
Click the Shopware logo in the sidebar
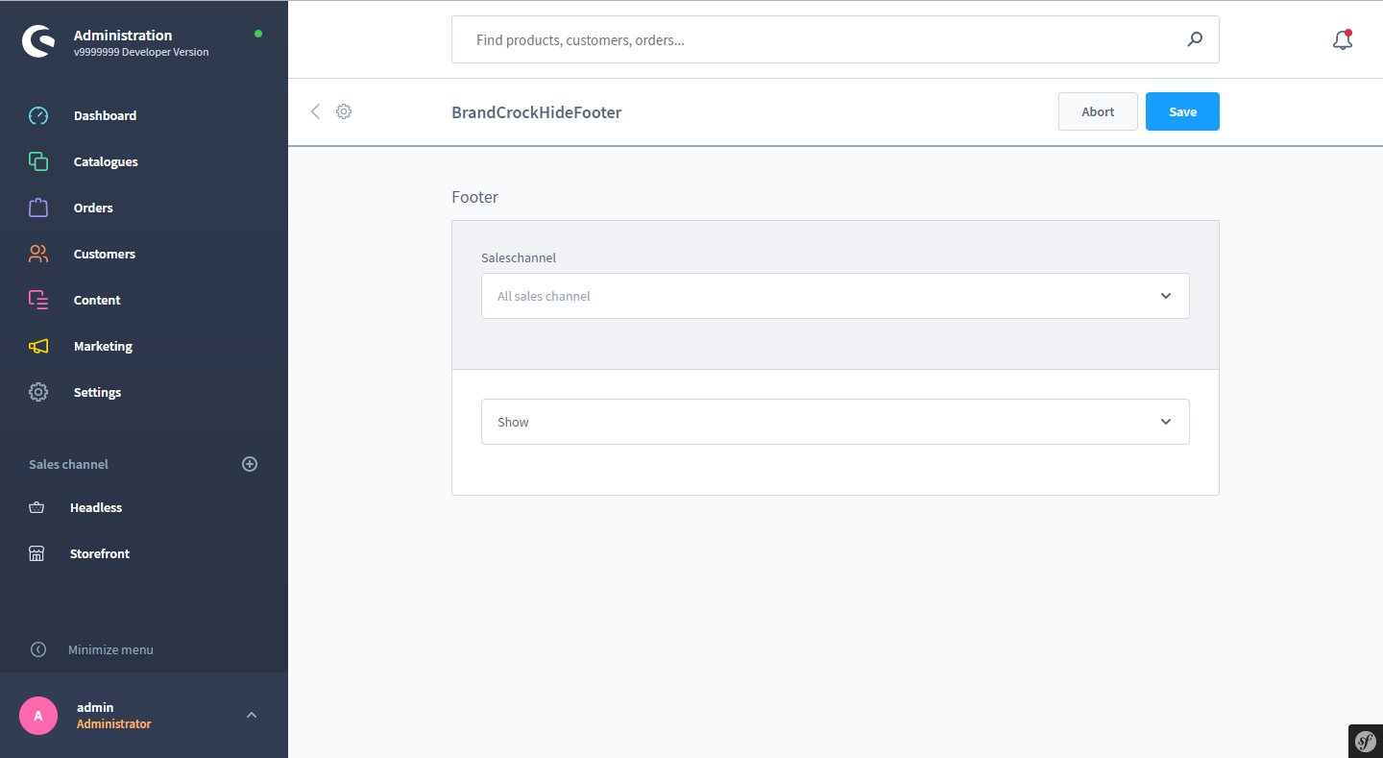pyautogui.click(x=38, y=41)
